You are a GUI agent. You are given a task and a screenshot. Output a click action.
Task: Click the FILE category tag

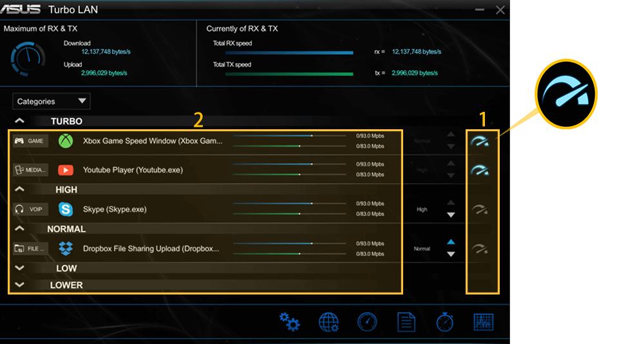pos(30,248)
